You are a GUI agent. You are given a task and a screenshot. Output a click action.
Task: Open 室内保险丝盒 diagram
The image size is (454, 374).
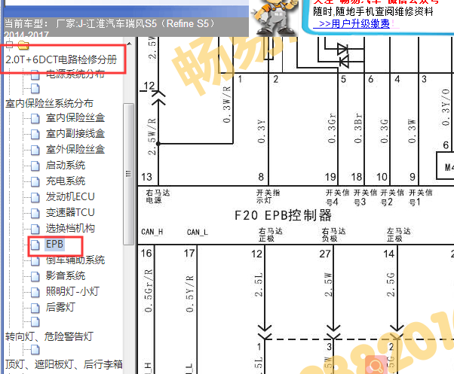[75, 118]
